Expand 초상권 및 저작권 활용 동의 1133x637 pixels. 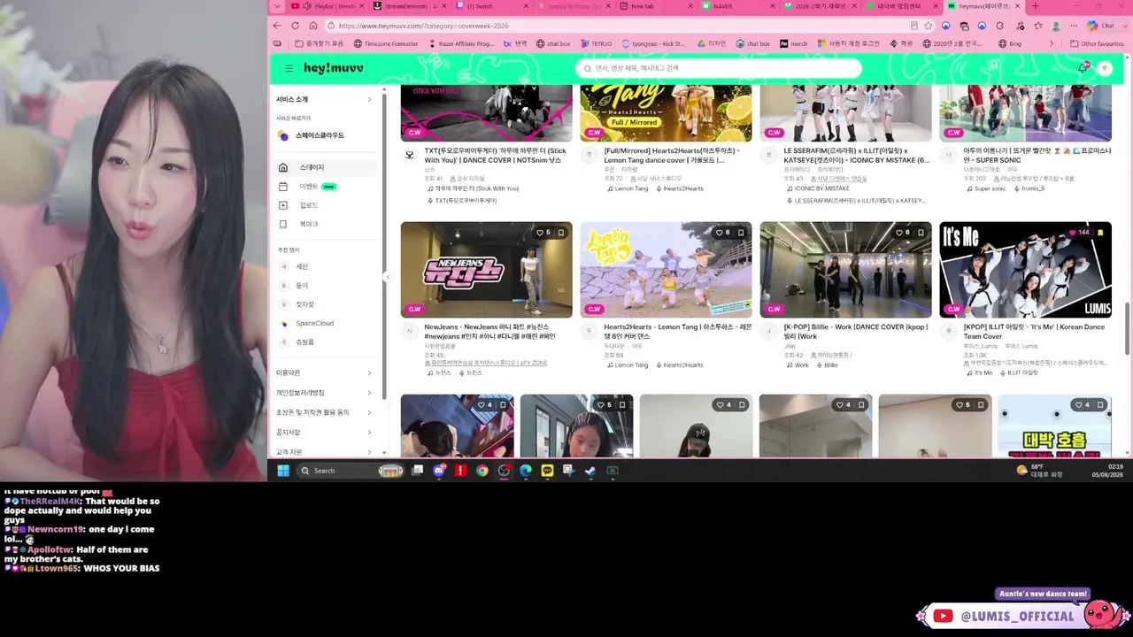[324, 412]
